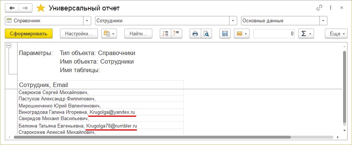Click the Сформировать button
Viewport: 352px width, 145px height.
29,33
